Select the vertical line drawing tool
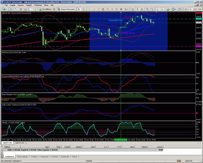This screenshot has height=163, width=203. (89, 9)
